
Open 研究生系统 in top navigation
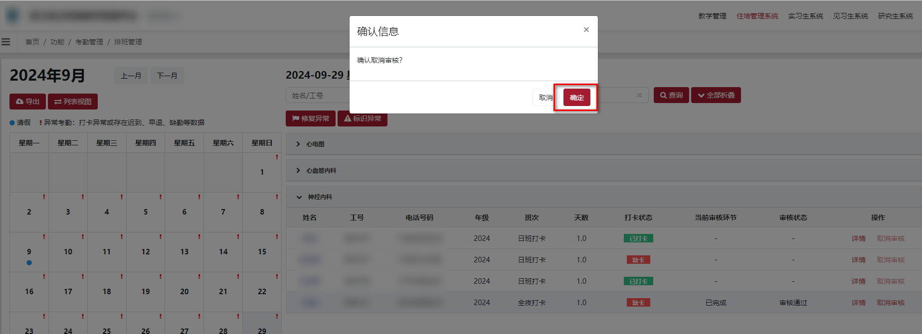(x=895, y=16)
